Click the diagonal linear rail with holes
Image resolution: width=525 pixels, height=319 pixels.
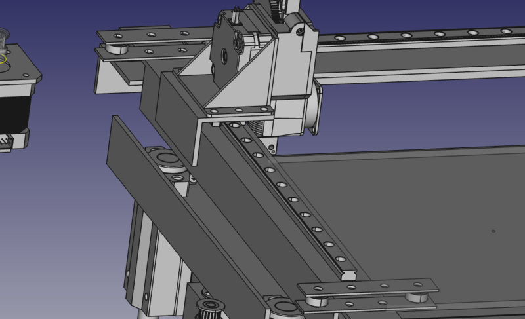coord(295,197)
